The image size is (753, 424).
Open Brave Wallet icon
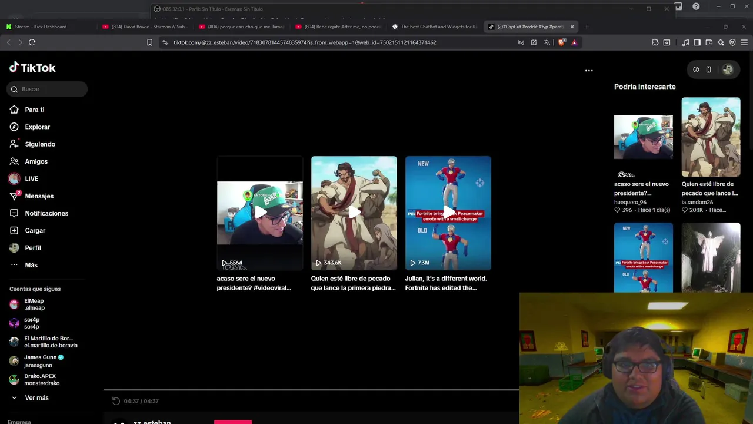point(709,42)
